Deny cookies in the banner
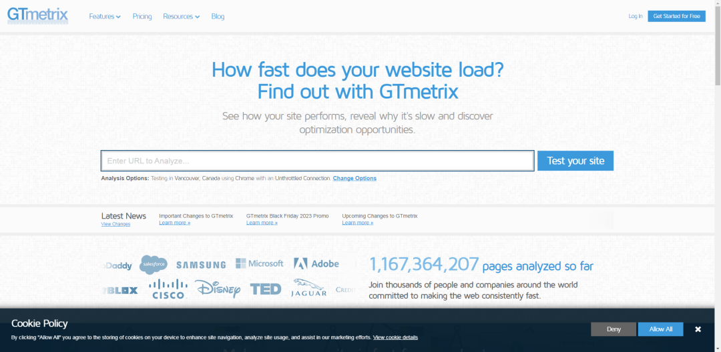The image size is (721, 352). tap(614, 329)
